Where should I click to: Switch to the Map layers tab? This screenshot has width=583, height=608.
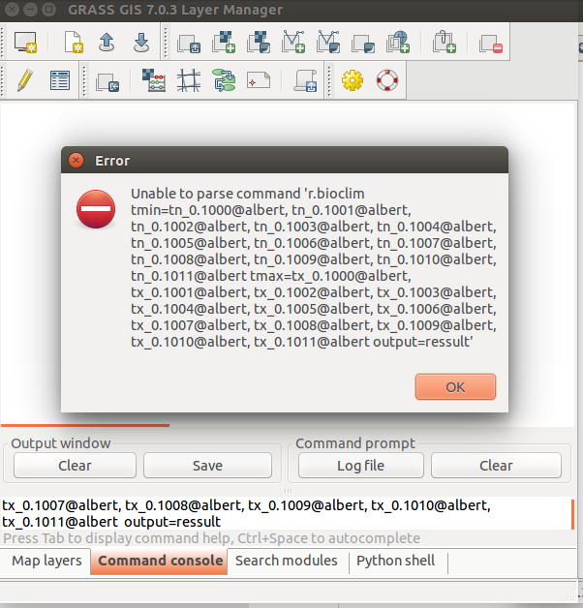coord(46,561)
